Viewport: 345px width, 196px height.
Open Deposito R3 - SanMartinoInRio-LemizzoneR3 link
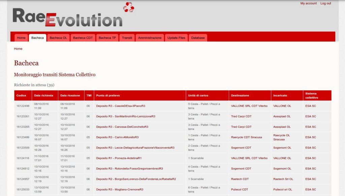click(126, 116)
